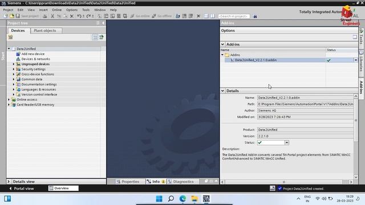The image size is (365, 205).
Task: Collapse the Data2Unified project node
Action: [x=9, y=49]
